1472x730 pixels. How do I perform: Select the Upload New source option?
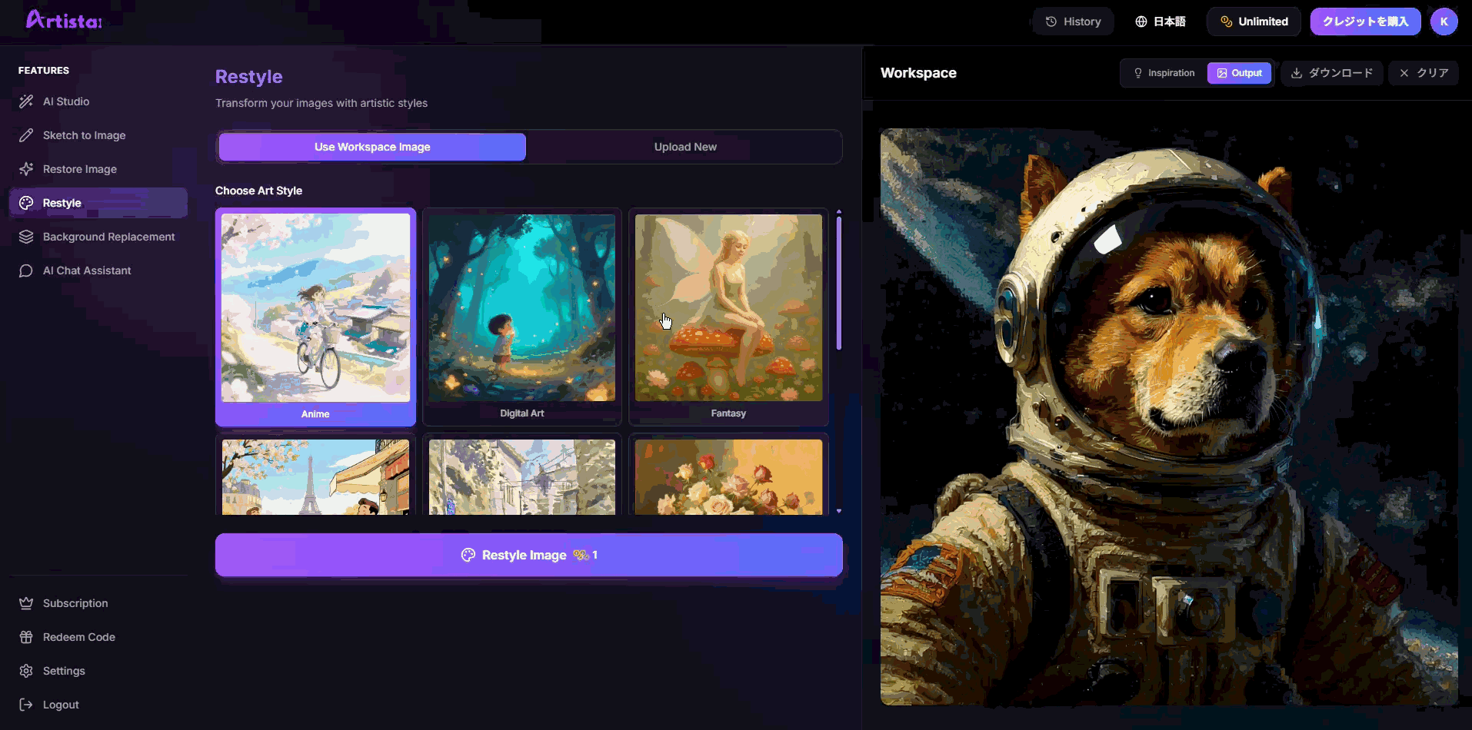pos(684,147)
